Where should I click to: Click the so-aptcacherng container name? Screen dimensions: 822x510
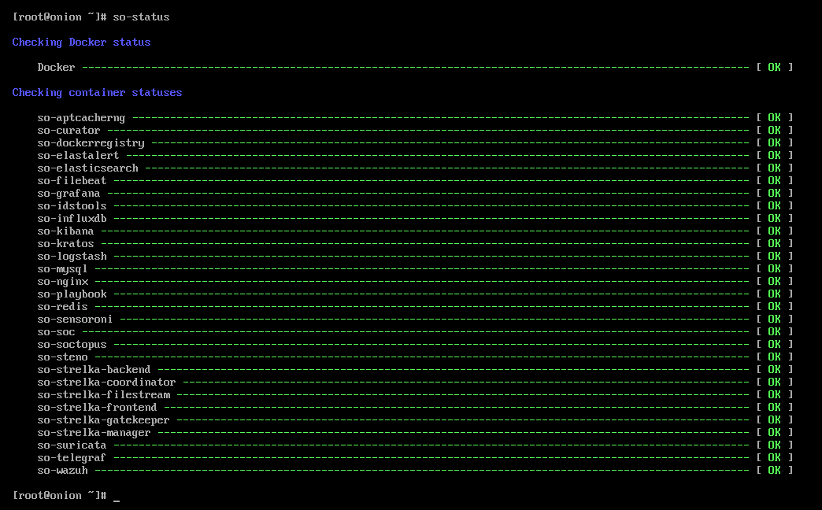(x=81, y=118)
